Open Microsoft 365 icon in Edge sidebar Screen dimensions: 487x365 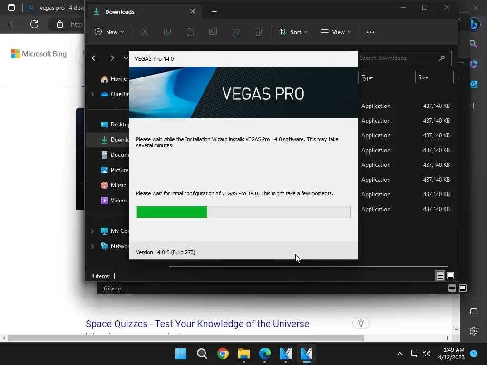coord(474,64)
